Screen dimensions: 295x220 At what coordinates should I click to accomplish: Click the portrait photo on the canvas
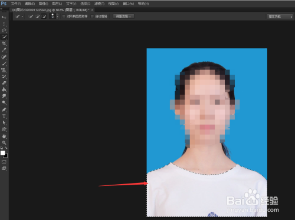click(207, 132)
